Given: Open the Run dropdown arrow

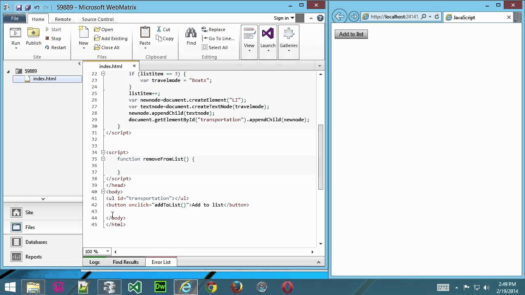Looking at the screenshot, I should [16, 48].
